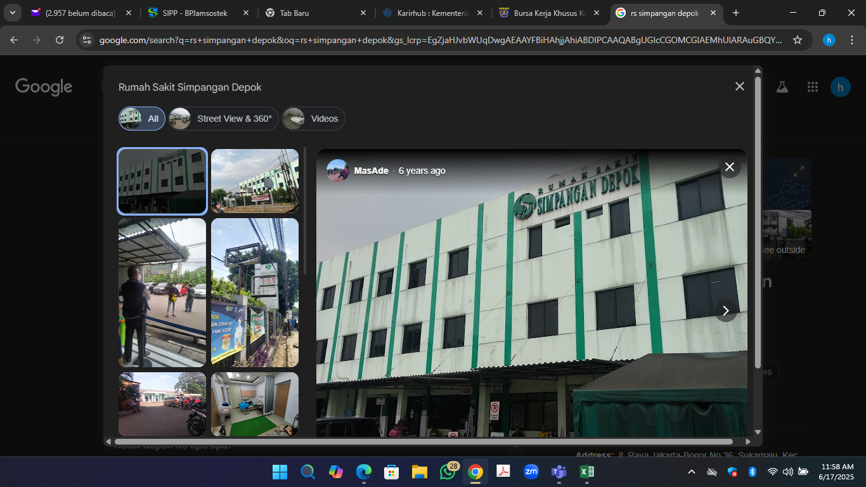Launch Copilot from taskbar

pyautogui.click(x=335, y=472)
